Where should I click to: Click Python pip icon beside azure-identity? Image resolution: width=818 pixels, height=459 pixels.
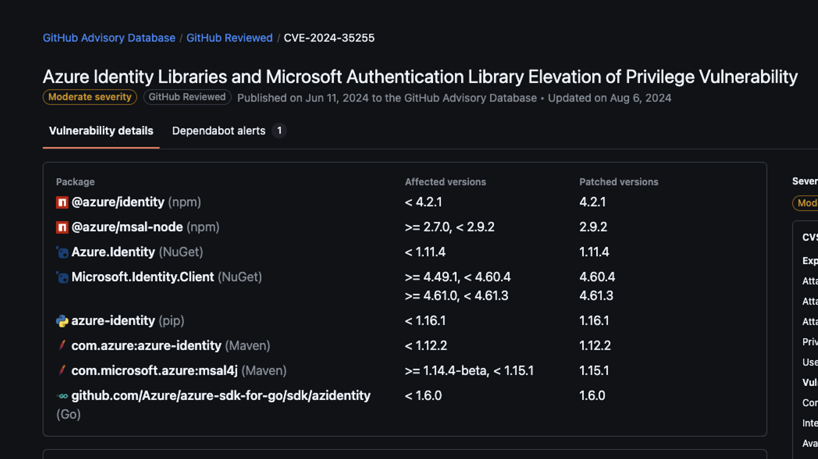(62, 321)
